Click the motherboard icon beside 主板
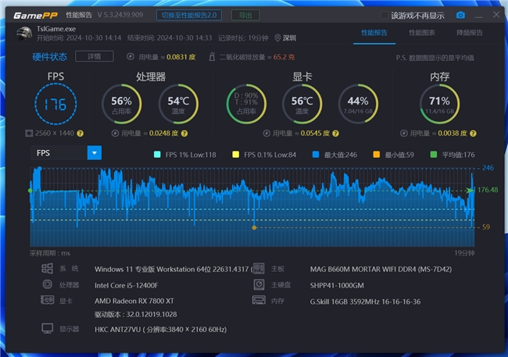Screen dimensions: 508x357 click(x=259, y=268)
